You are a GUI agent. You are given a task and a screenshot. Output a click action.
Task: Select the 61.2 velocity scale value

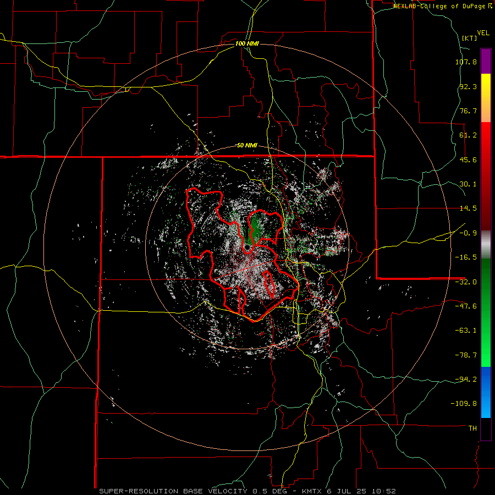[468, 135]
